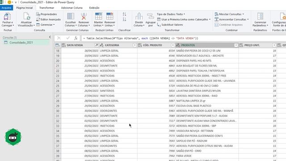The image size is (286, 161).
Task: Select the PRODUTOS column header
Action: point(207,45)
